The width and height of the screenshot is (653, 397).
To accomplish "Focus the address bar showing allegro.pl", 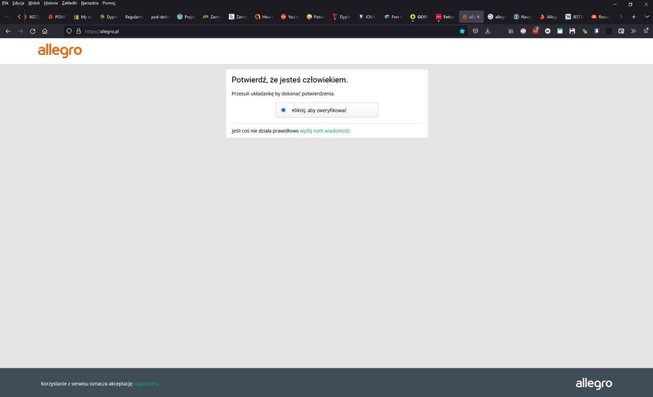I will coord(267,31).
